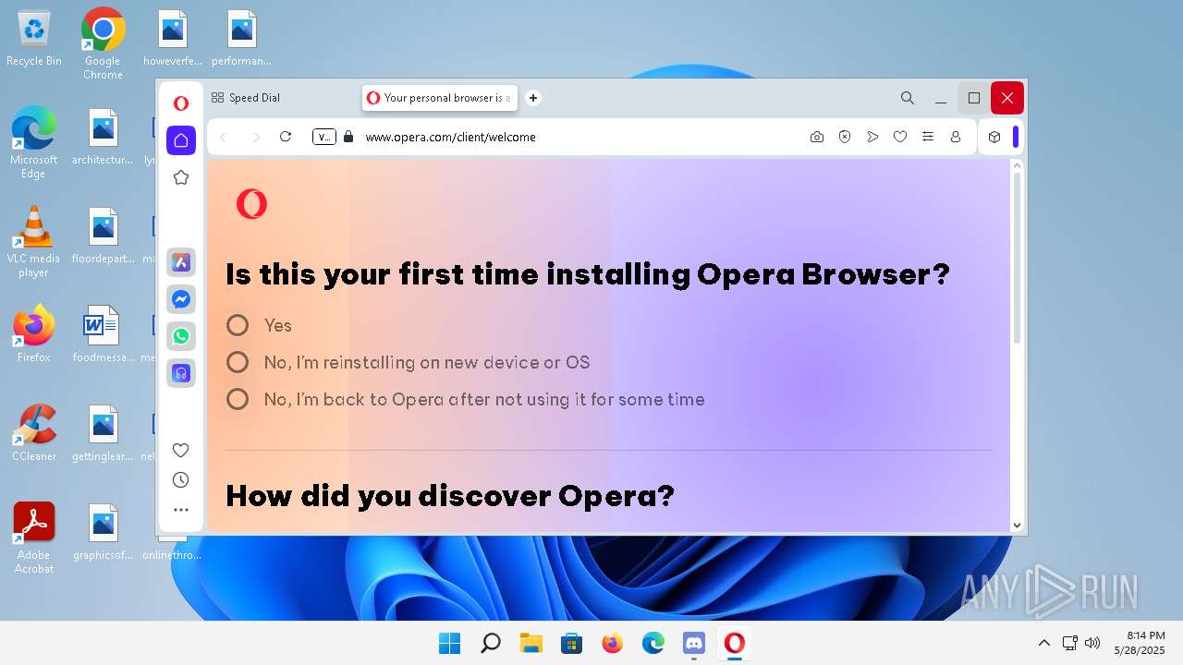Open File Explorer from taskbar
Screen dimensions: 1183x665
(x=531, y=643)
